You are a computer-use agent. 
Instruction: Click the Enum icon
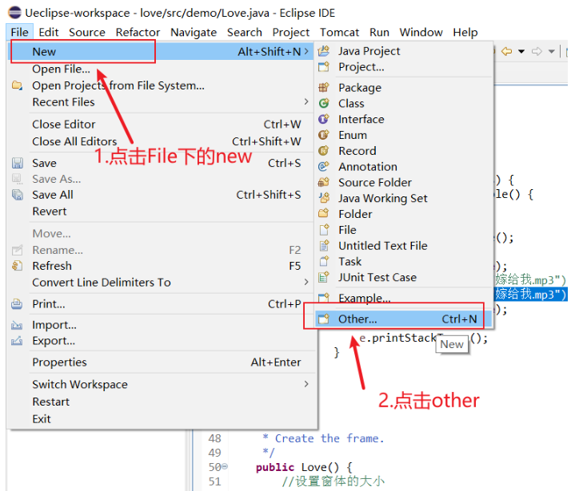323,135
